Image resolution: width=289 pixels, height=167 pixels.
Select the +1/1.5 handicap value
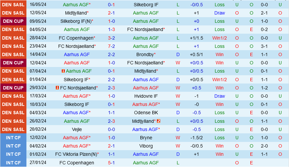(197, 38)
